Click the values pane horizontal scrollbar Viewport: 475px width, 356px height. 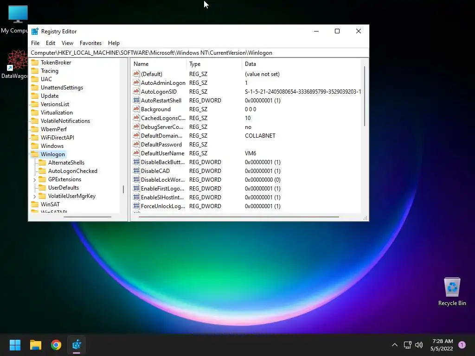(238, 217)
